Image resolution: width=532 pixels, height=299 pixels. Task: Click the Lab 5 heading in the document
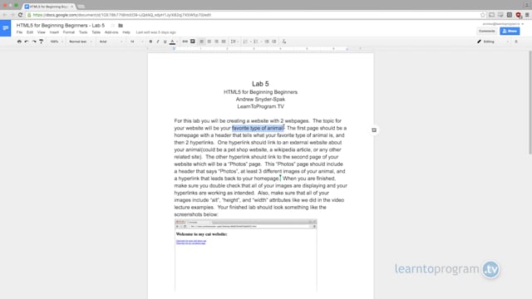pos(260,84)
